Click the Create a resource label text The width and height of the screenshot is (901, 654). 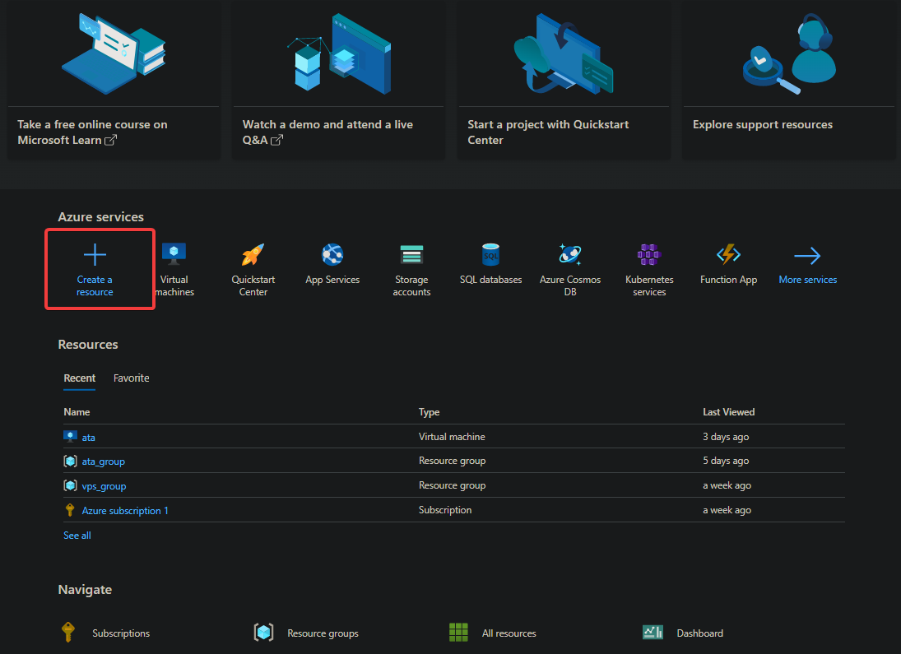(95, 285)
